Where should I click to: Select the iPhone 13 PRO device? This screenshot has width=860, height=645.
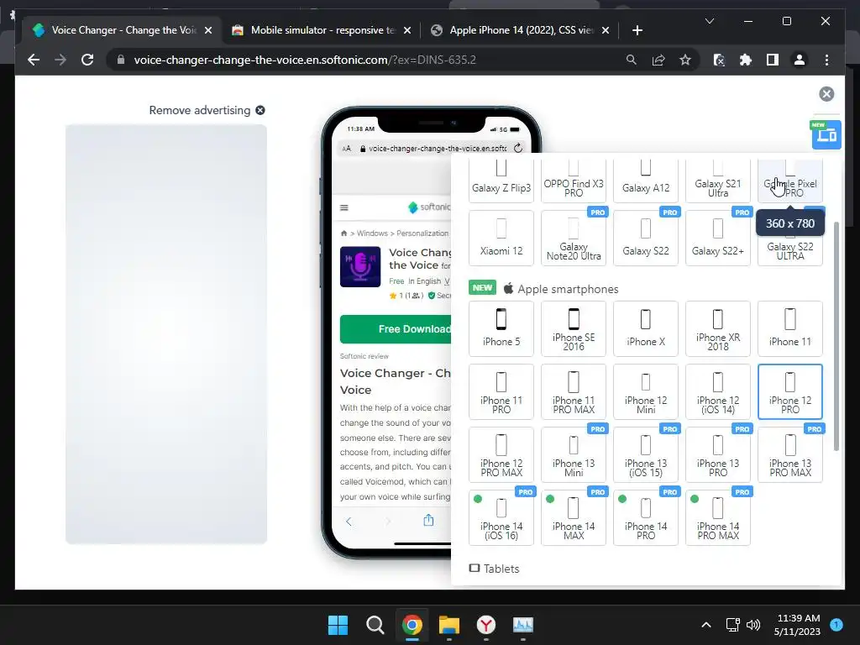(x=717, y=454)
